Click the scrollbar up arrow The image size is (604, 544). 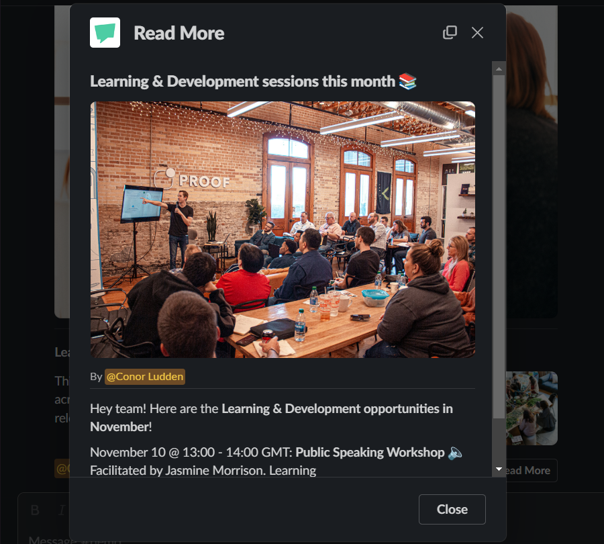tap(499, 69)
